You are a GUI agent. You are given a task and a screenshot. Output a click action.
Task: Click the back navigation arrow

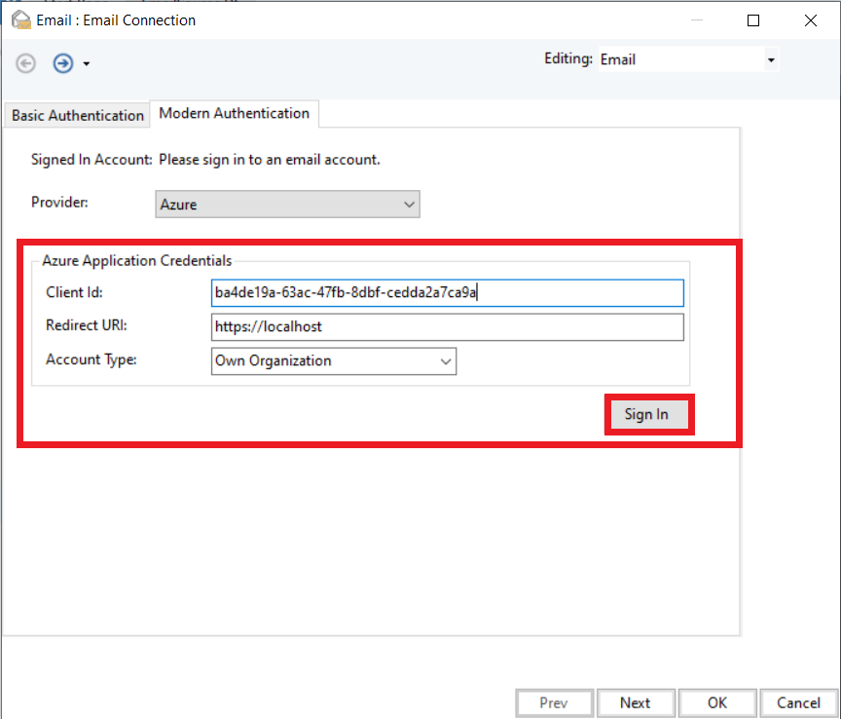point(26,63)
